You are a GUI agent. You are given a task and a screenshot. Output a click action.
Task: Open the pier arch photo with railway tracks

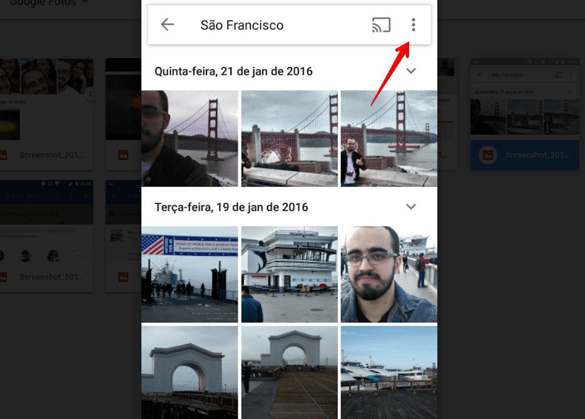290,372
